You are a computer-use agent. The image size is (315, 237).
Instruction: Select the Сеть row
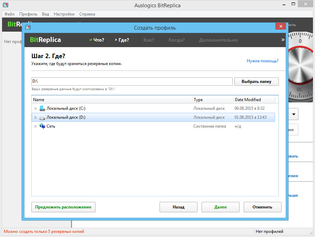pyautogui.click(x=153, y=126)
